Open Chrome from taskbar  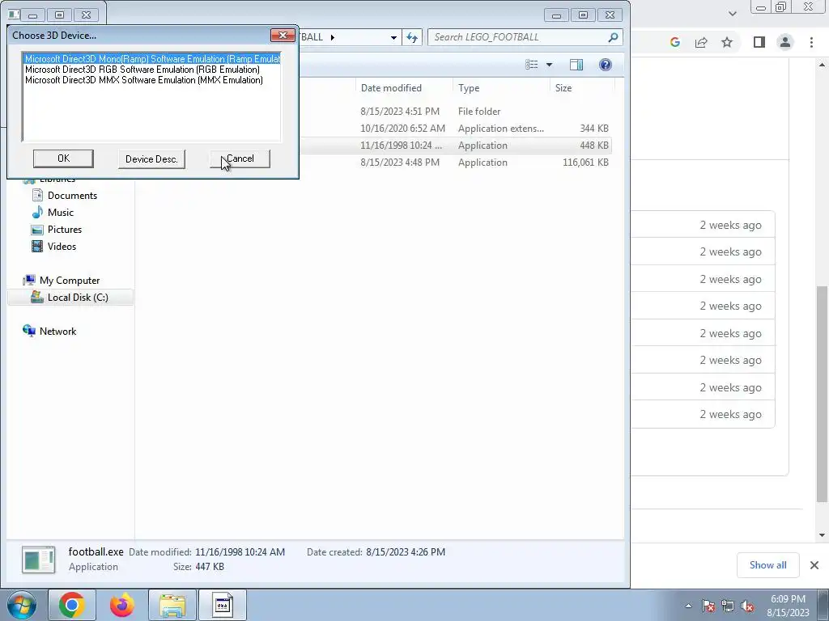[72, 605]
